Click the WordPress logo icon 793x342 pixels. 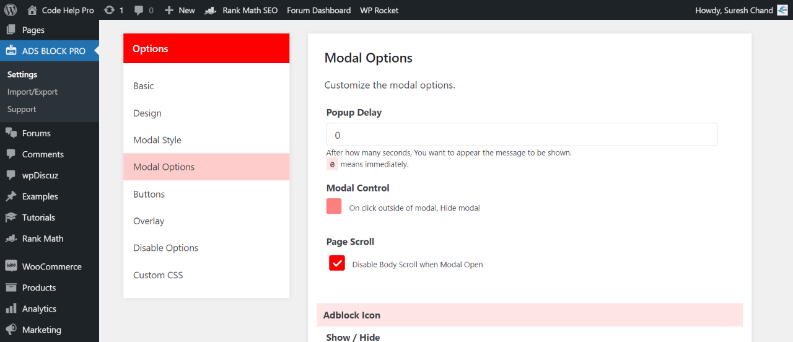coord(11,10)
